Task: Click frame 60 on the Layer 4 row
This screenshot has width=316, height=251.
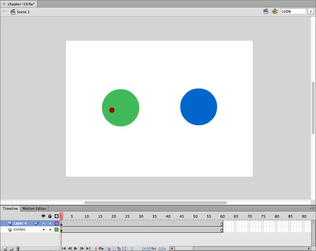Action: (222, 224)
